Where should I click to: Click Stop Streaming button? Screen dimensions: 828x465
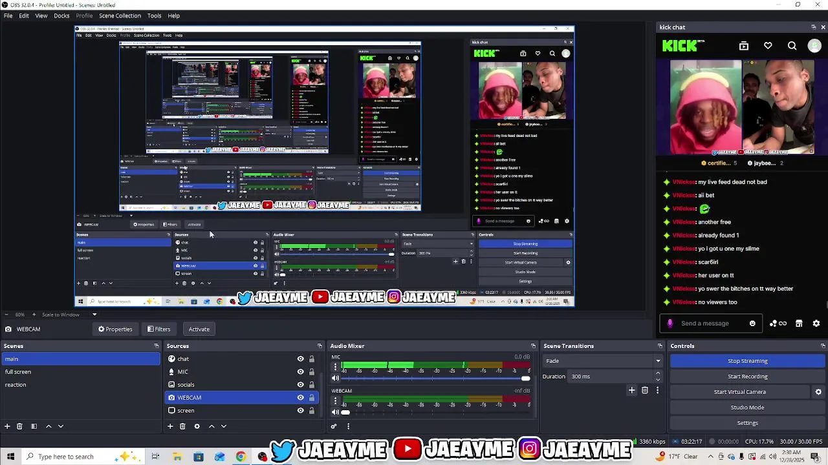(x=747, y=361)
